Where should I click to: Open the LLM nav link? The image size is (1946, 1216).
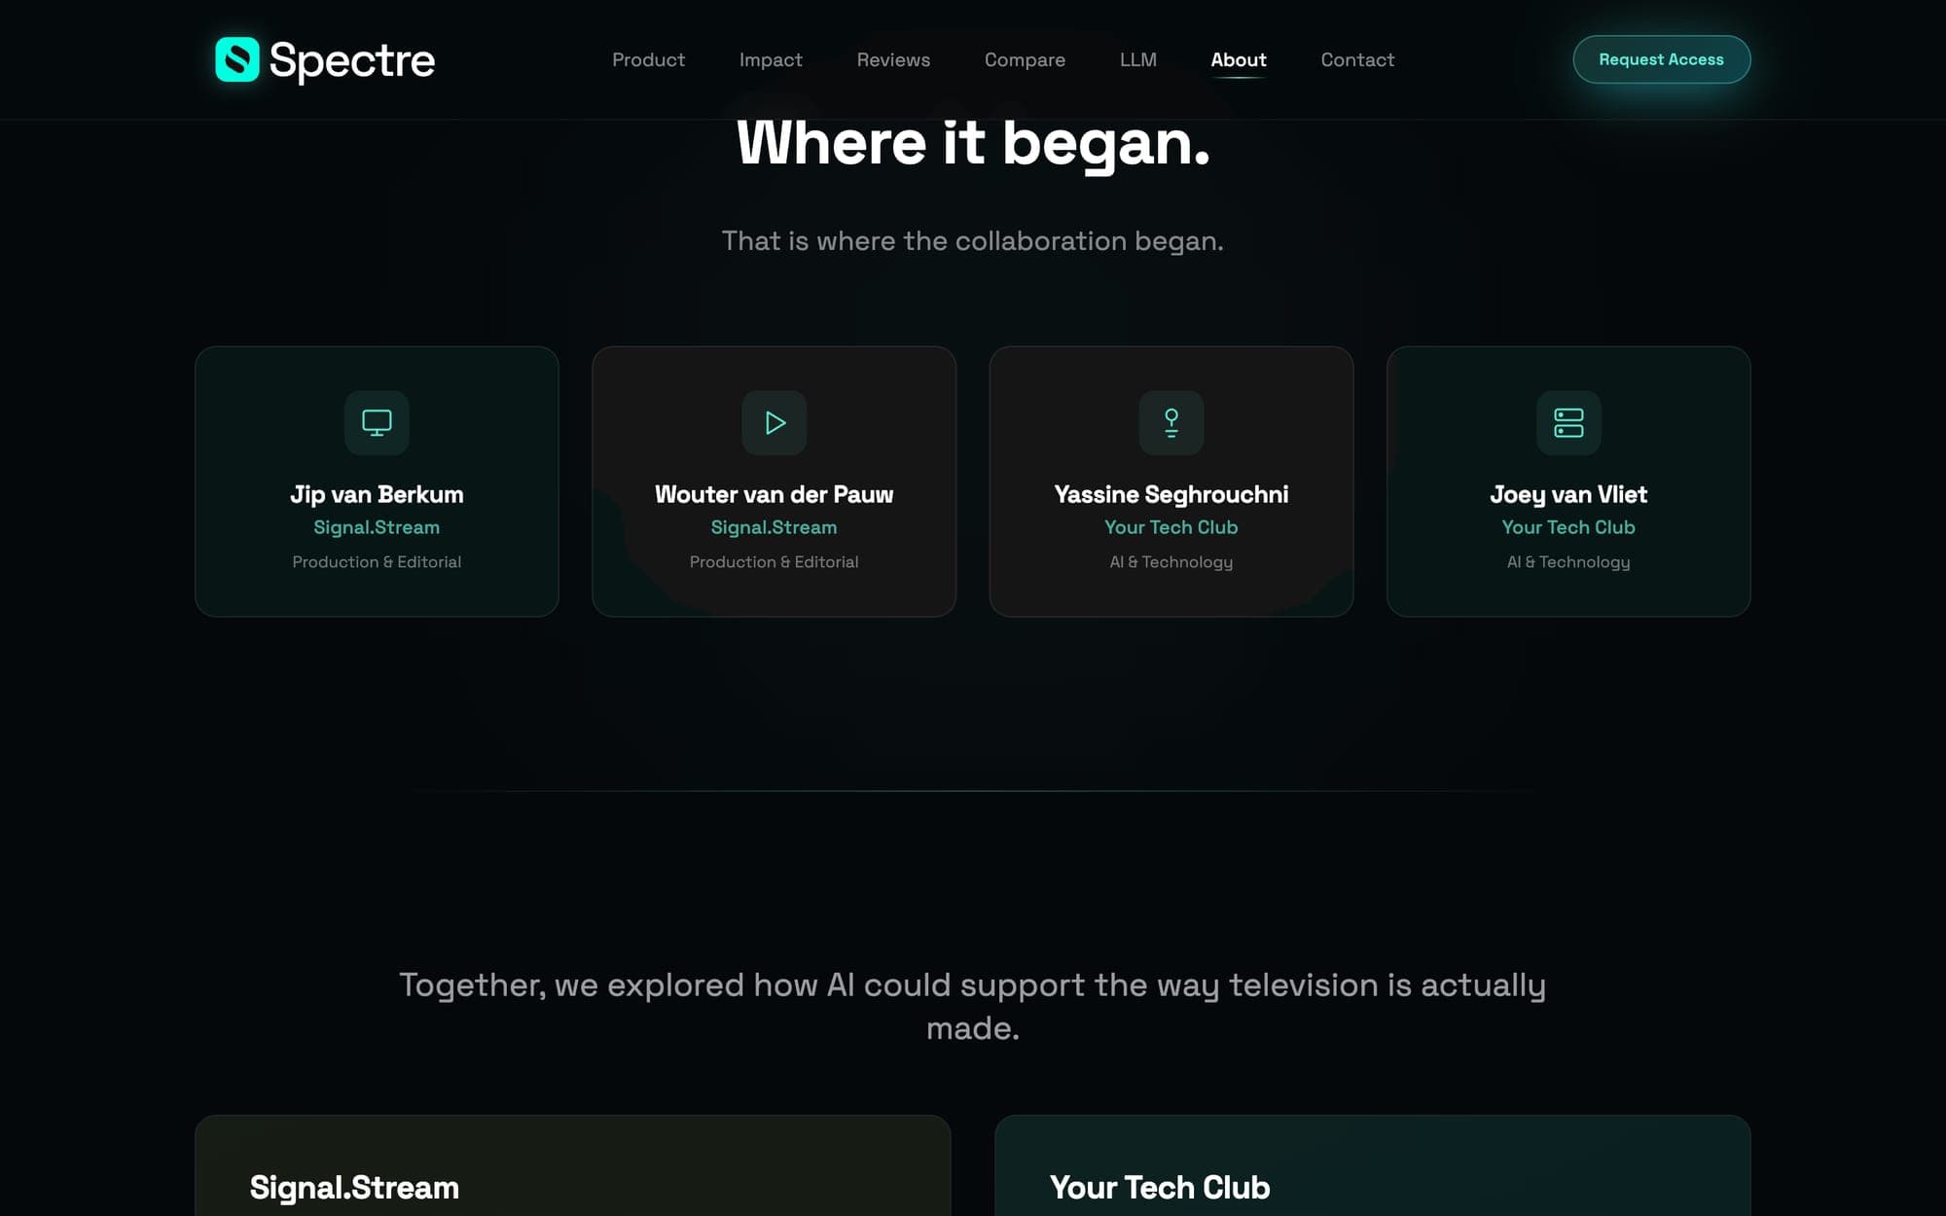point(1137,59)
